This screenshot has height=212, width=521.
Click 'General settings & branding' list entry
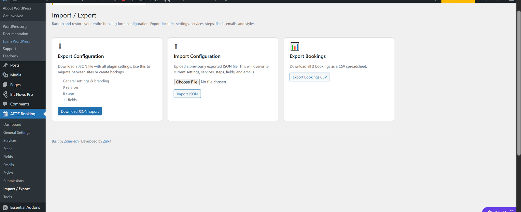tap(86, 81)
